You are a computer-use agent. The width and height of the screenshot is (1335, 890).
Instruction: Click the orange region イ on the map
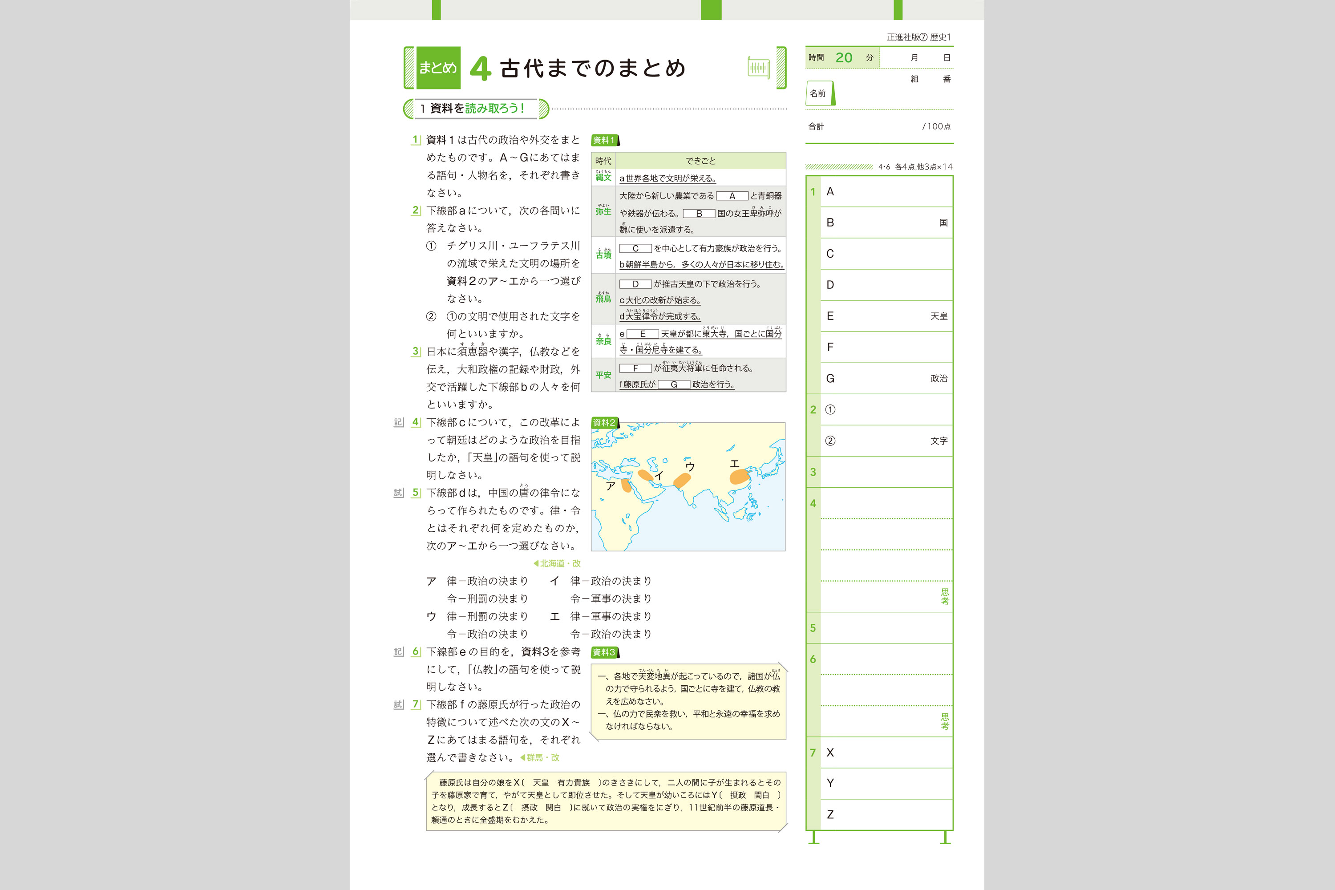tap(646, 475)
